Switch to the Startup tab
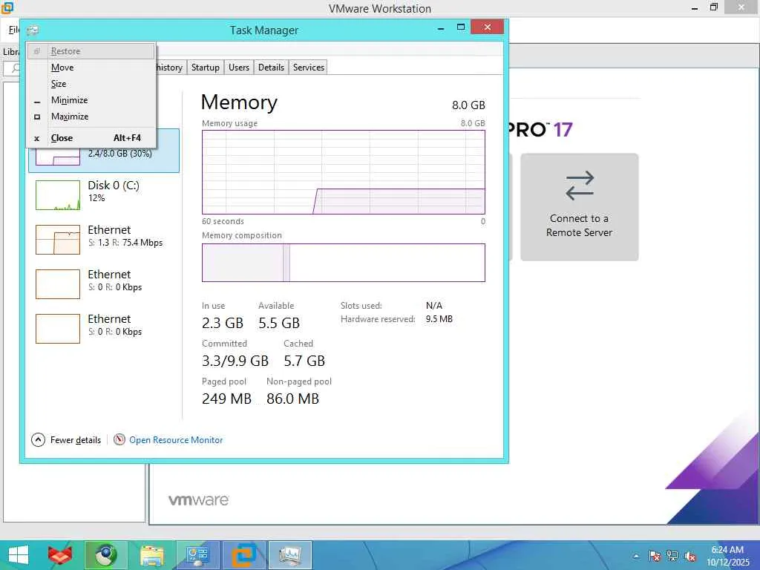 (205, 68)
